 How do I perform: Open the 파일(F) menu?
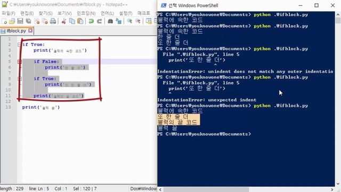(9, 13)
